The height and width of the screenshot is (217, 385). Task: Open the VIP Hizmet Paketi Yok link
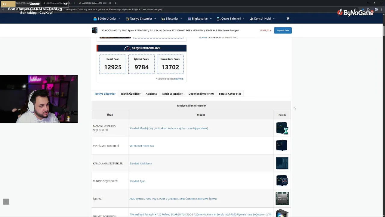(x=142, y=146)
